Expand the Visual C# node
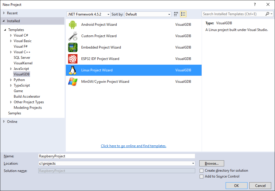 point(11,35)
